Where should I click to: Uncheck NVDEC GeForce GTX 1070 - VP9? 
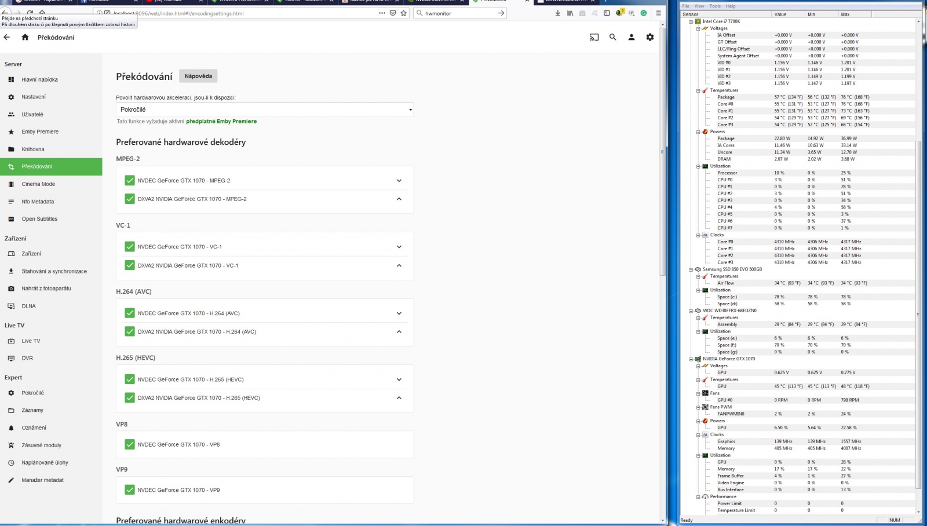point(130,490)
